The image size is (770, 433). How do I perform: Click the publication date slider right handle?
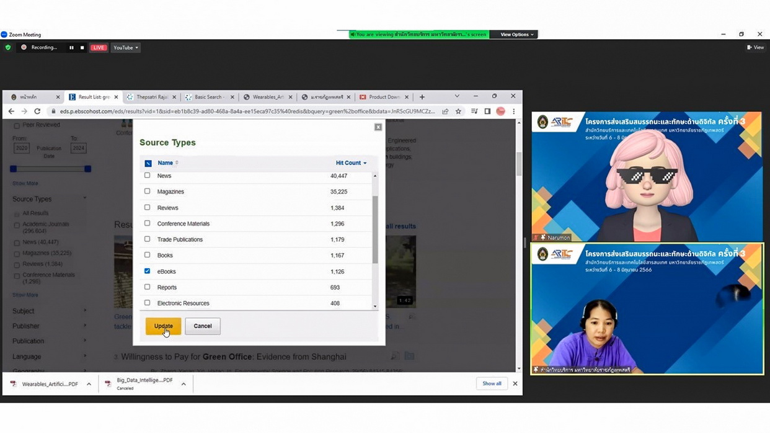click(x=87, y=169)
